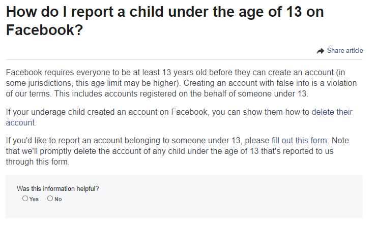
Task: Open the Share article link
Action: point(345,51)
